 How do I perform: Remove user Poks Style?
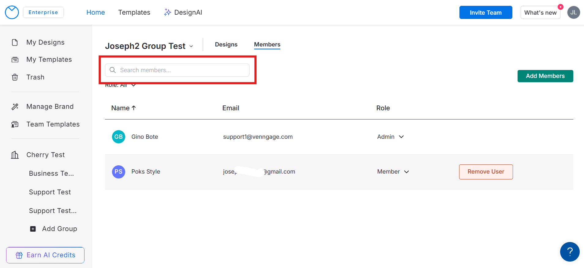pos(486,172)
